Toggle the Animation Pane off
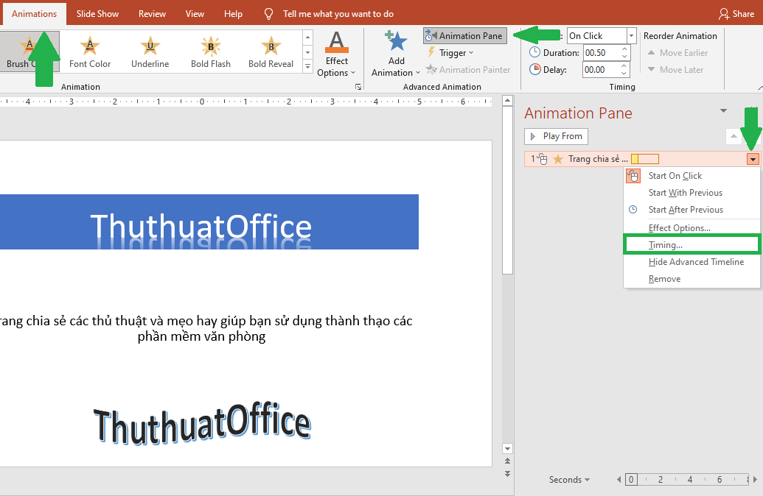 tap(464, 35)
